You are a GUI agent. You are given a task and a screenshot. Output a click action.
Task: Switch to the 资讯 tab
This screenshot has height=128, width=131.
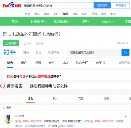(x=37, y=14)
